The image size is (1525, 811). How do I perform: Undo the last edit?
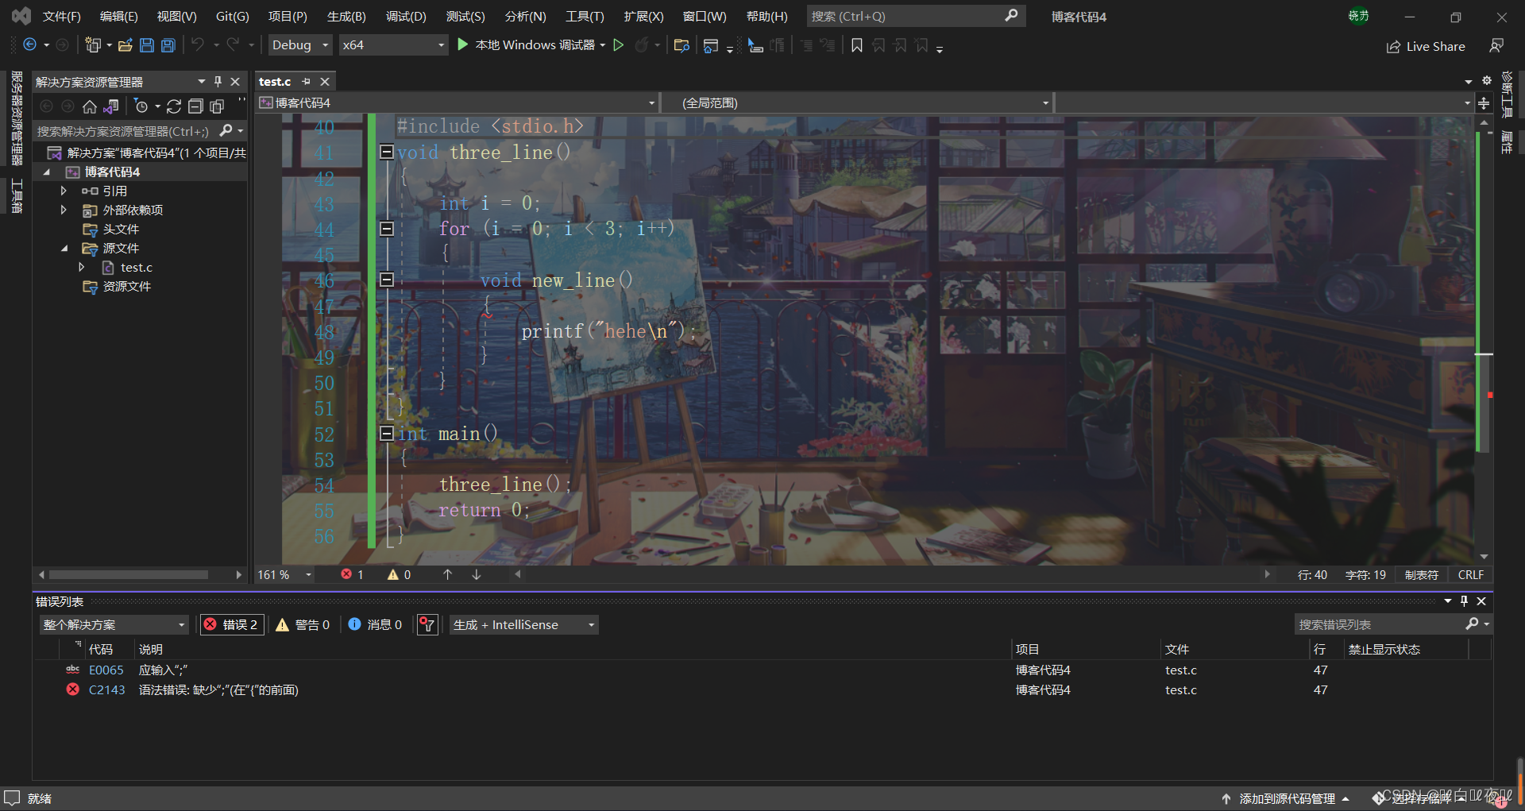click(198, 45)
